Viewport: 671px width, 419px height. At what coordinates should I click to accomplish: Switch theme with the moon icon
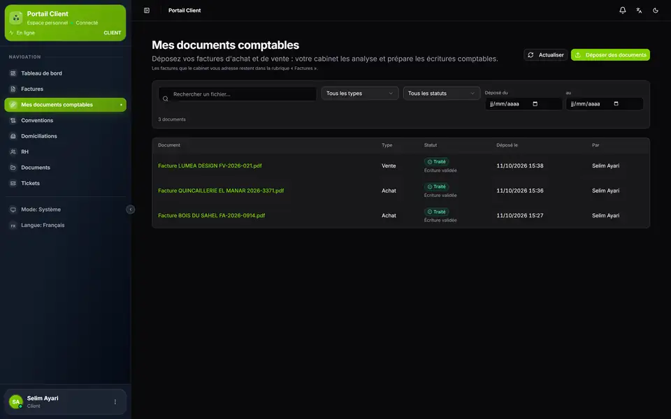(656, 10)
